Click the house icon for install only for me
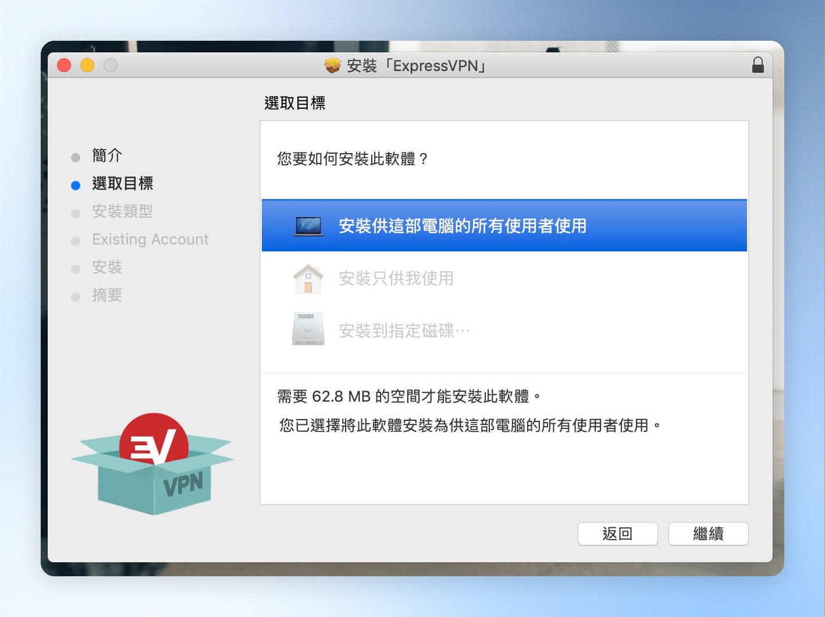 point(308,279)
